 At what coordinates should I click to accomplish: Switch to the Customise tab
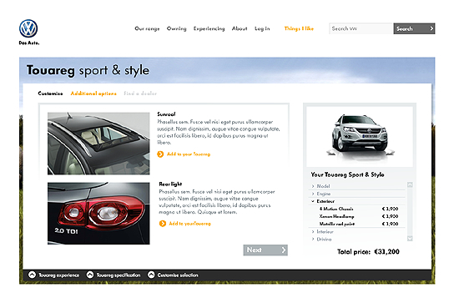[50, 93]
